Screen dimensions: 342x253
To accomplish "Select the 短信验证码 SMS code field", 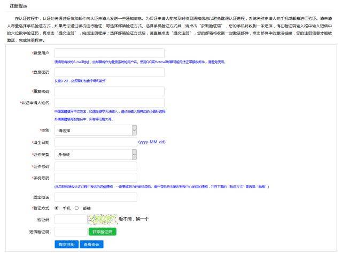I will click(x=70, y=232).
